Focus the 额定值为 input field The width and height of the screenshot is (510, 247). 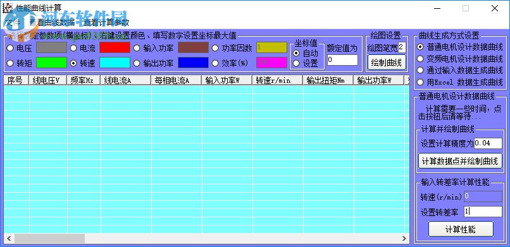click(x=342, y=60)
